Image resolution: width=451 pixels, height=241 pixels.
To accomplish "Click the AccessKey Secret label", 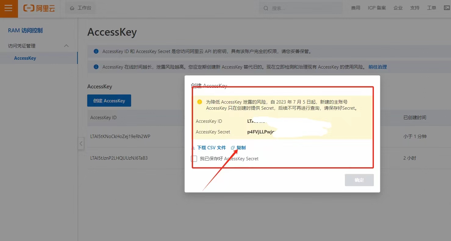I will [213, 132].
